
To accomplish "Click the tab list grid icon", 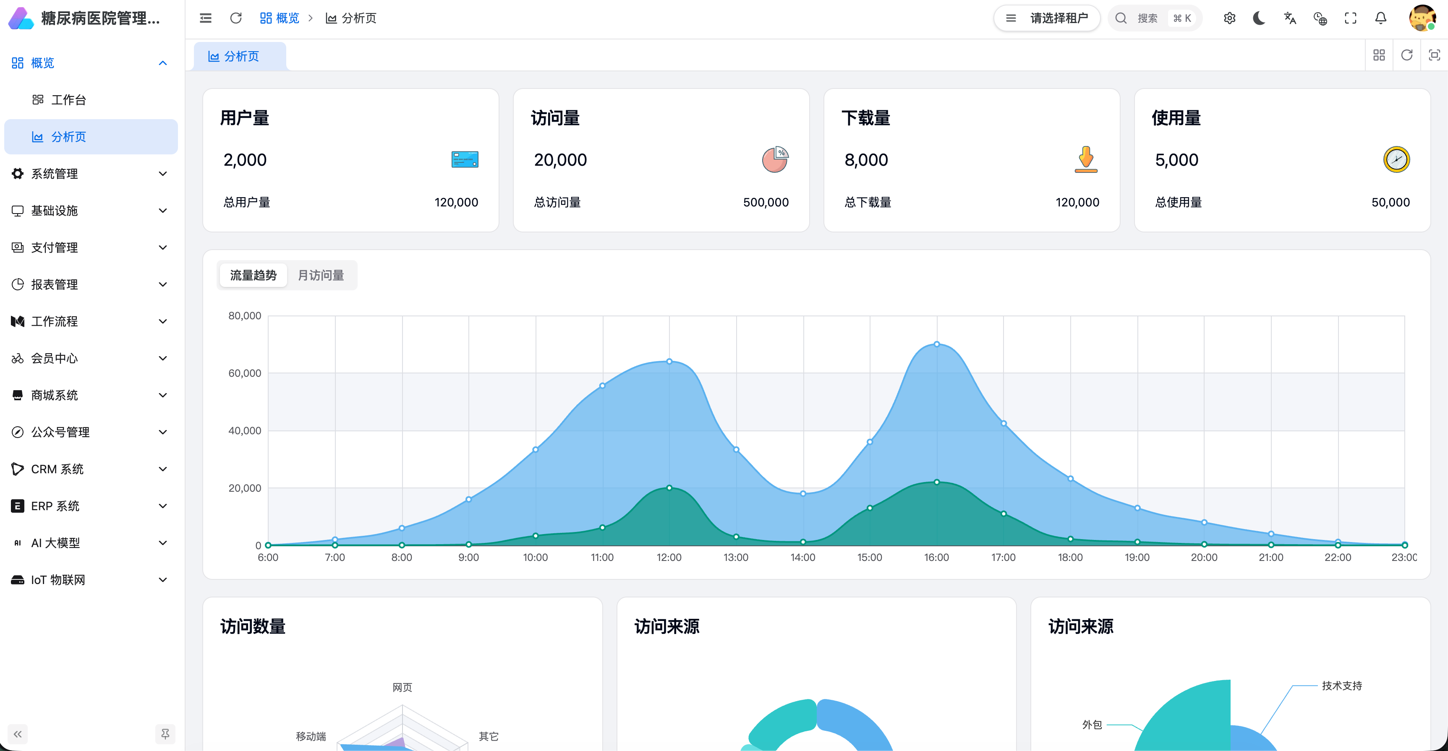I will click(1380, 55).
